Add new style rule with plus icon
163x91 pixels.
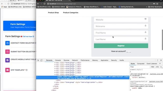(161, 67)
